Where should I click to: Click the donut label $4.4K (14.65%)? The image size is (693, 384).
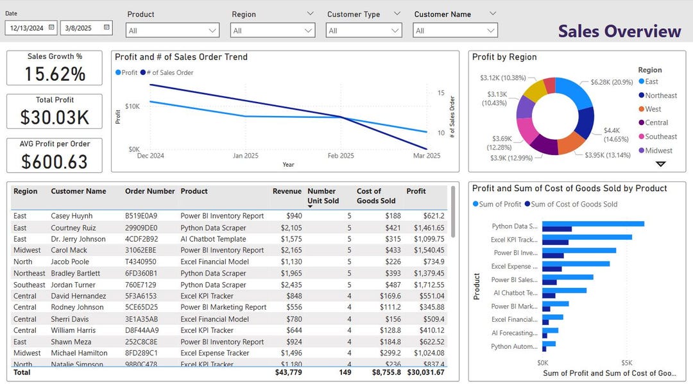coord(615,135)
